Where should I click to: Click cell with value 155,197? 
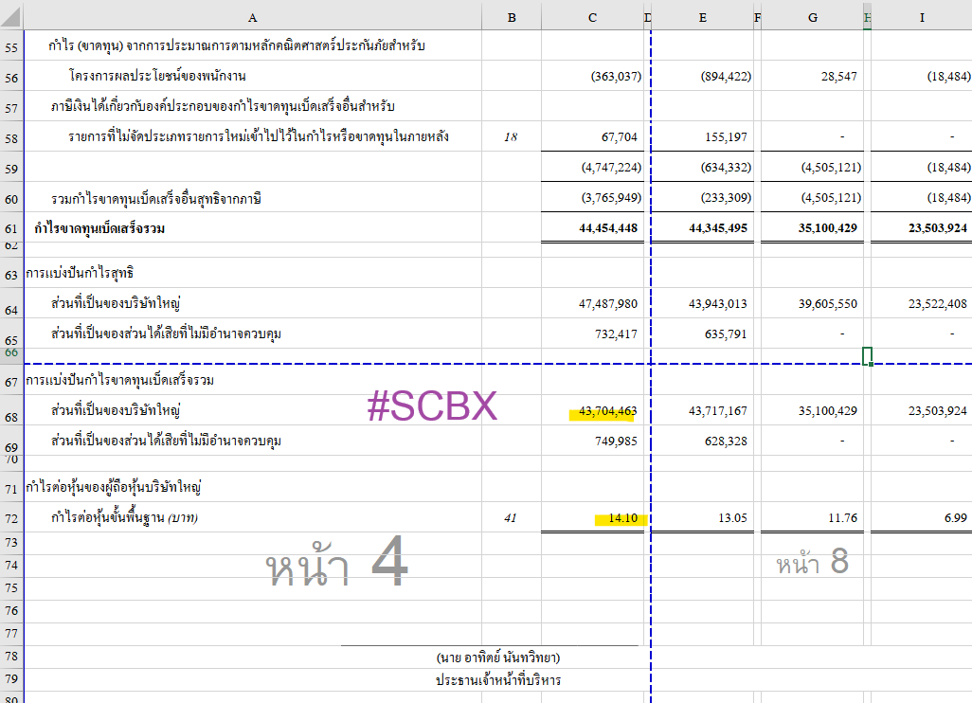point(726,137)
